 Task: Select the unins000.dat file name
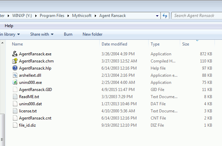coord(31,104)
